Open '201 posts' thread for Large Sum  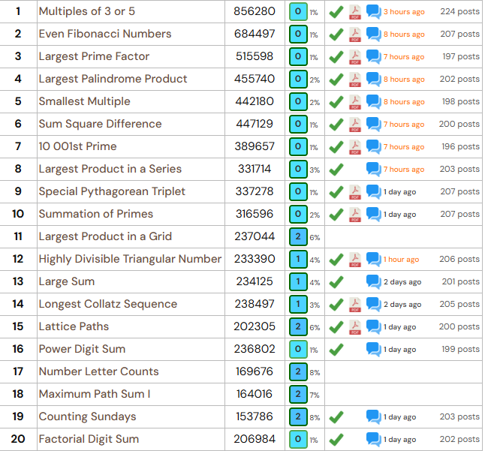coord(461,282)
